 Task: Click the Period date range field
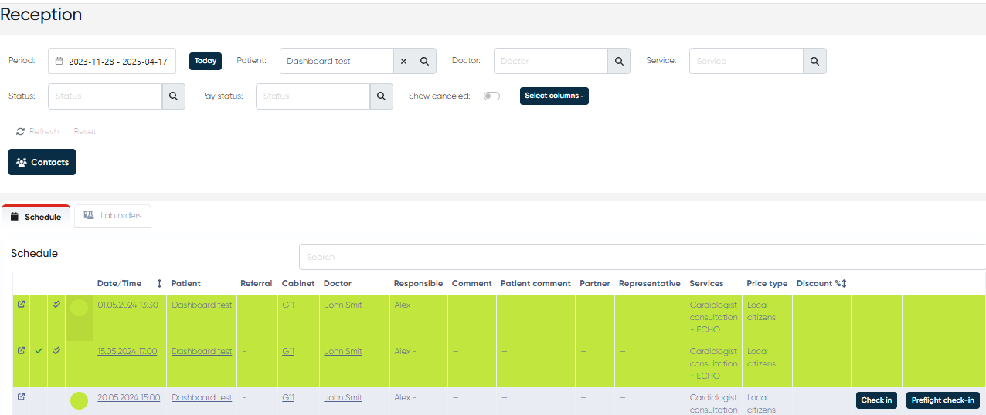click(112, 62)
